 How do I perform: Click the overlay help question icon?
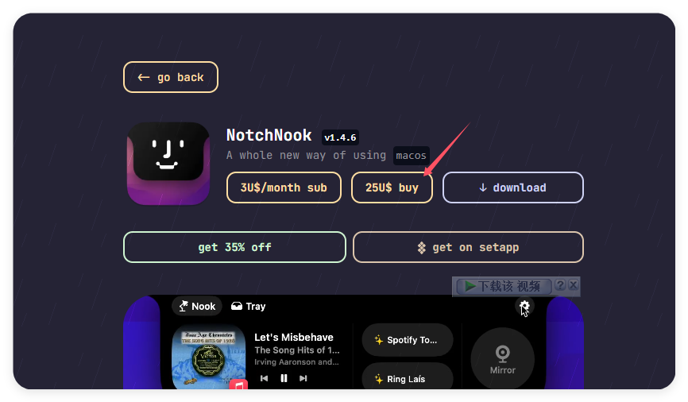click(560, 285)
